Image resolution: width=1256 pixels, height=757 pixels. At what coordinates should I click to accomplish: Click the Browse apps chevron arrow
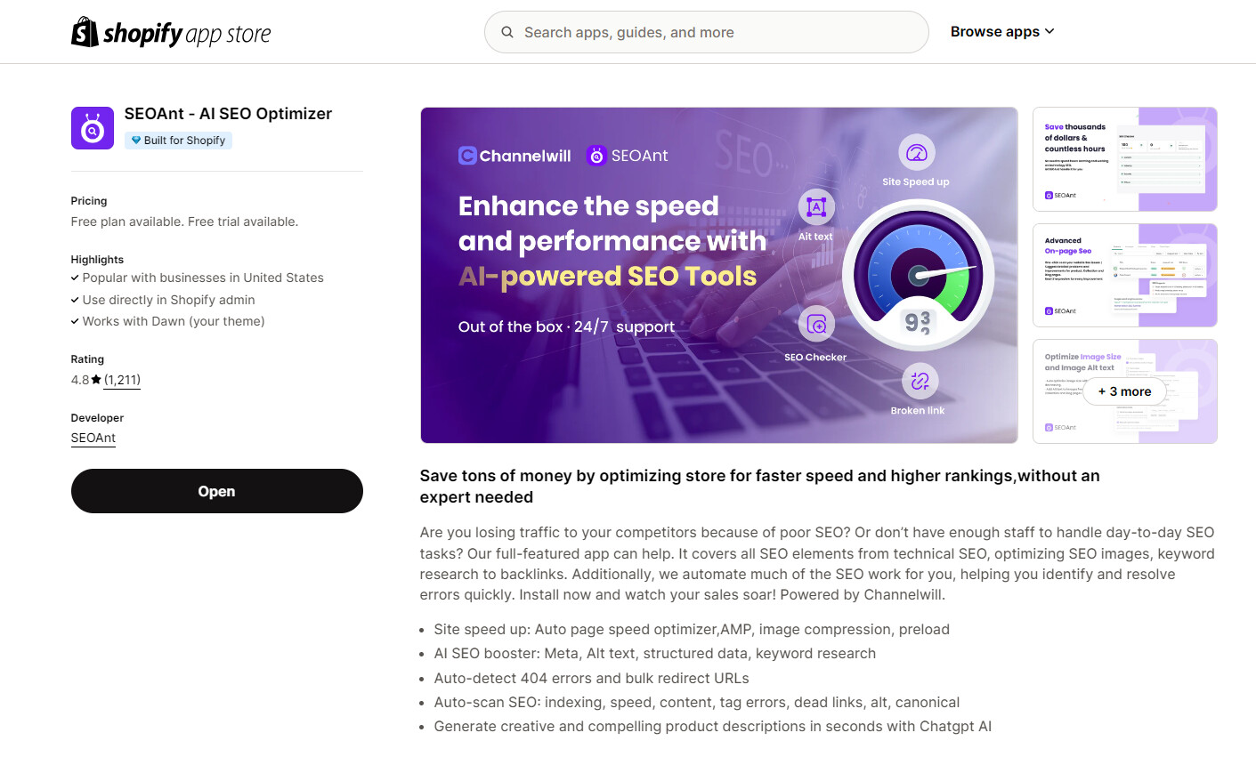pos(1049,31)
